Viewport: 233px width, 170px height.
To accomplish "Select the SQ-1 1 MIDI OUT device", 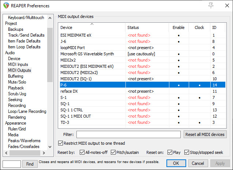I will (x=142, y=116).
